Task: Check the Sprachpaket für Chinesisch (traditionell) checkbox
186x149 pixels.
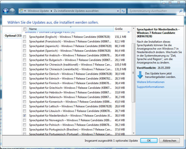Action: 24,65
